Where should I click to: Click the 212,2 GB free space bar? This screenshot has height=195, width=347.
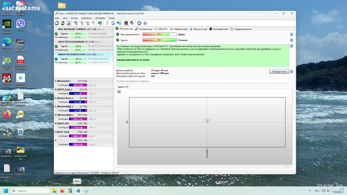tap(78, 85)
